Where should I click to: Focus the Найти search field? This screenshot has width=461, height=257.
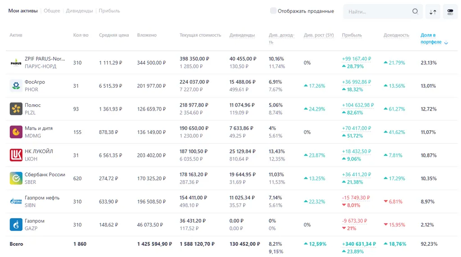pyautogui.click(x=377, y=12)
